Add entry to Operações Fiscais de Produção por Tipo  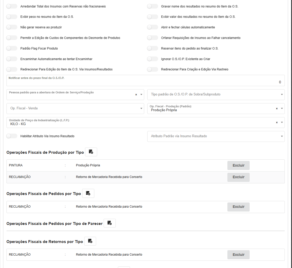pos(91,152)
